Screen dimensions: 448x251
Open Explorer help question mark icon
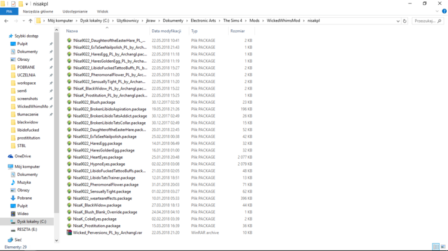444,11
